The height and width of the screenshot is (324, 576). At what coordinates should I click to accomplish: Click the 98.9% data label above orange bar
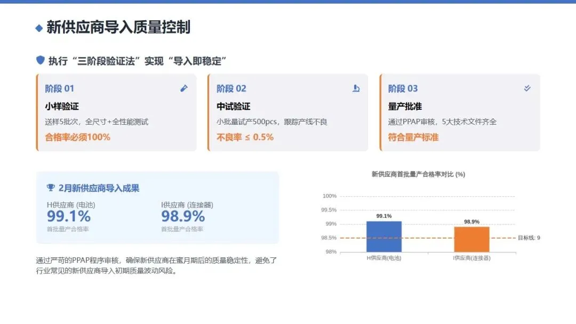click(471, 222)
